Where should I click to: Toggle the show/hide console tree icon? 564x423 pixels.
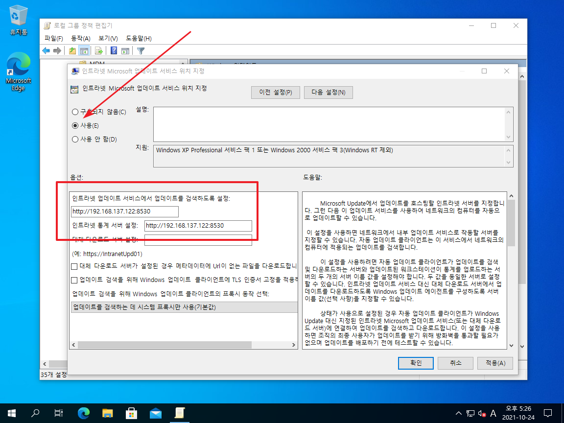click(x=84, y=51)
